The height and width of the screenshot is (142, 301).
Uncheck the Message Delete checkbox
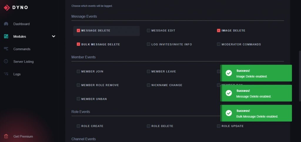pos(78,31)
